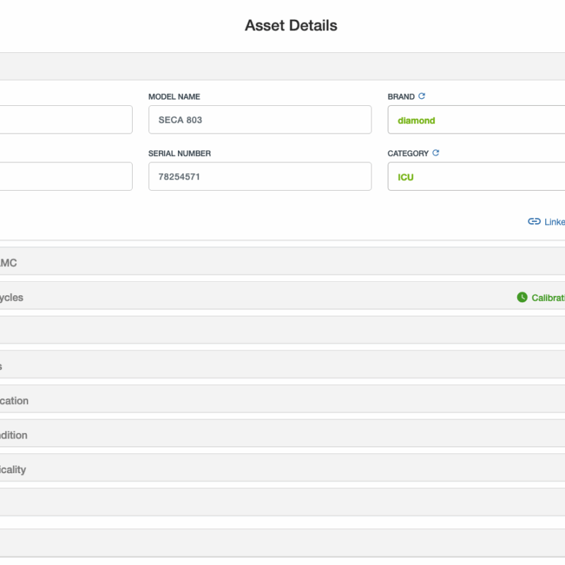Screen dimensions: 565x565
Task: Click the cut-off field left of Model Name
Action: [x=66, y=119]
